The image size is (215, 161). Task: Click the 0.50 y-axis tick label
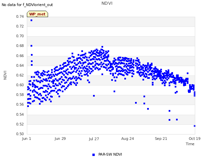(x=20, y=134)
